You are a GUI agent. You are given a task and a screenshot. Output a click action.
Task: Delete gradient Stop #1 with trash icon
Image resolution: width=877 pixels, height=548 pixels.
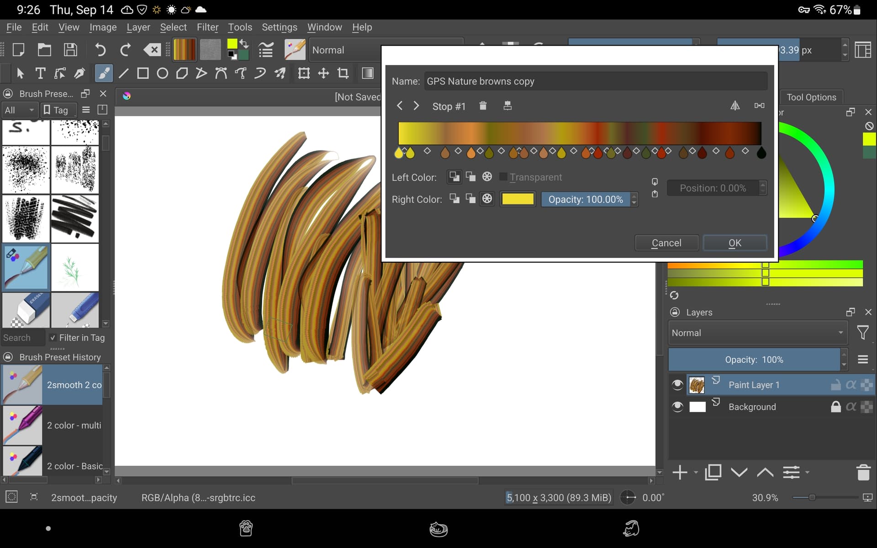483,106
